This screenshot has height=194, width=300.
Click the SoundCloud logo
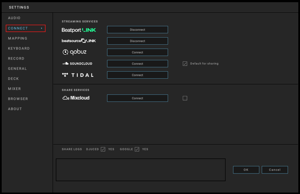pos(77,63)
